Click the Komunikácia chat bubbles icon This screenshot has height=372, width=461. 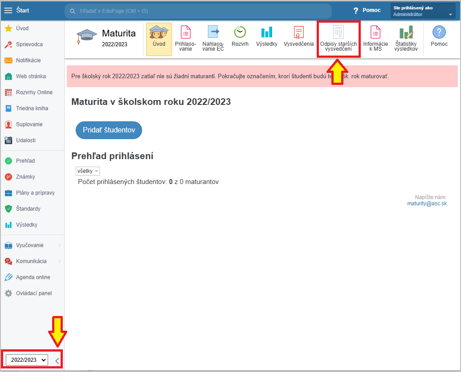click(x=8, y=261)
